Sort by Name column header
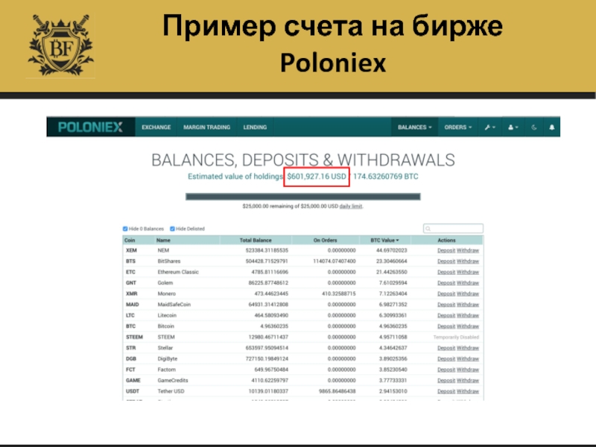This screenshot has height=447, width=596. 163,240
